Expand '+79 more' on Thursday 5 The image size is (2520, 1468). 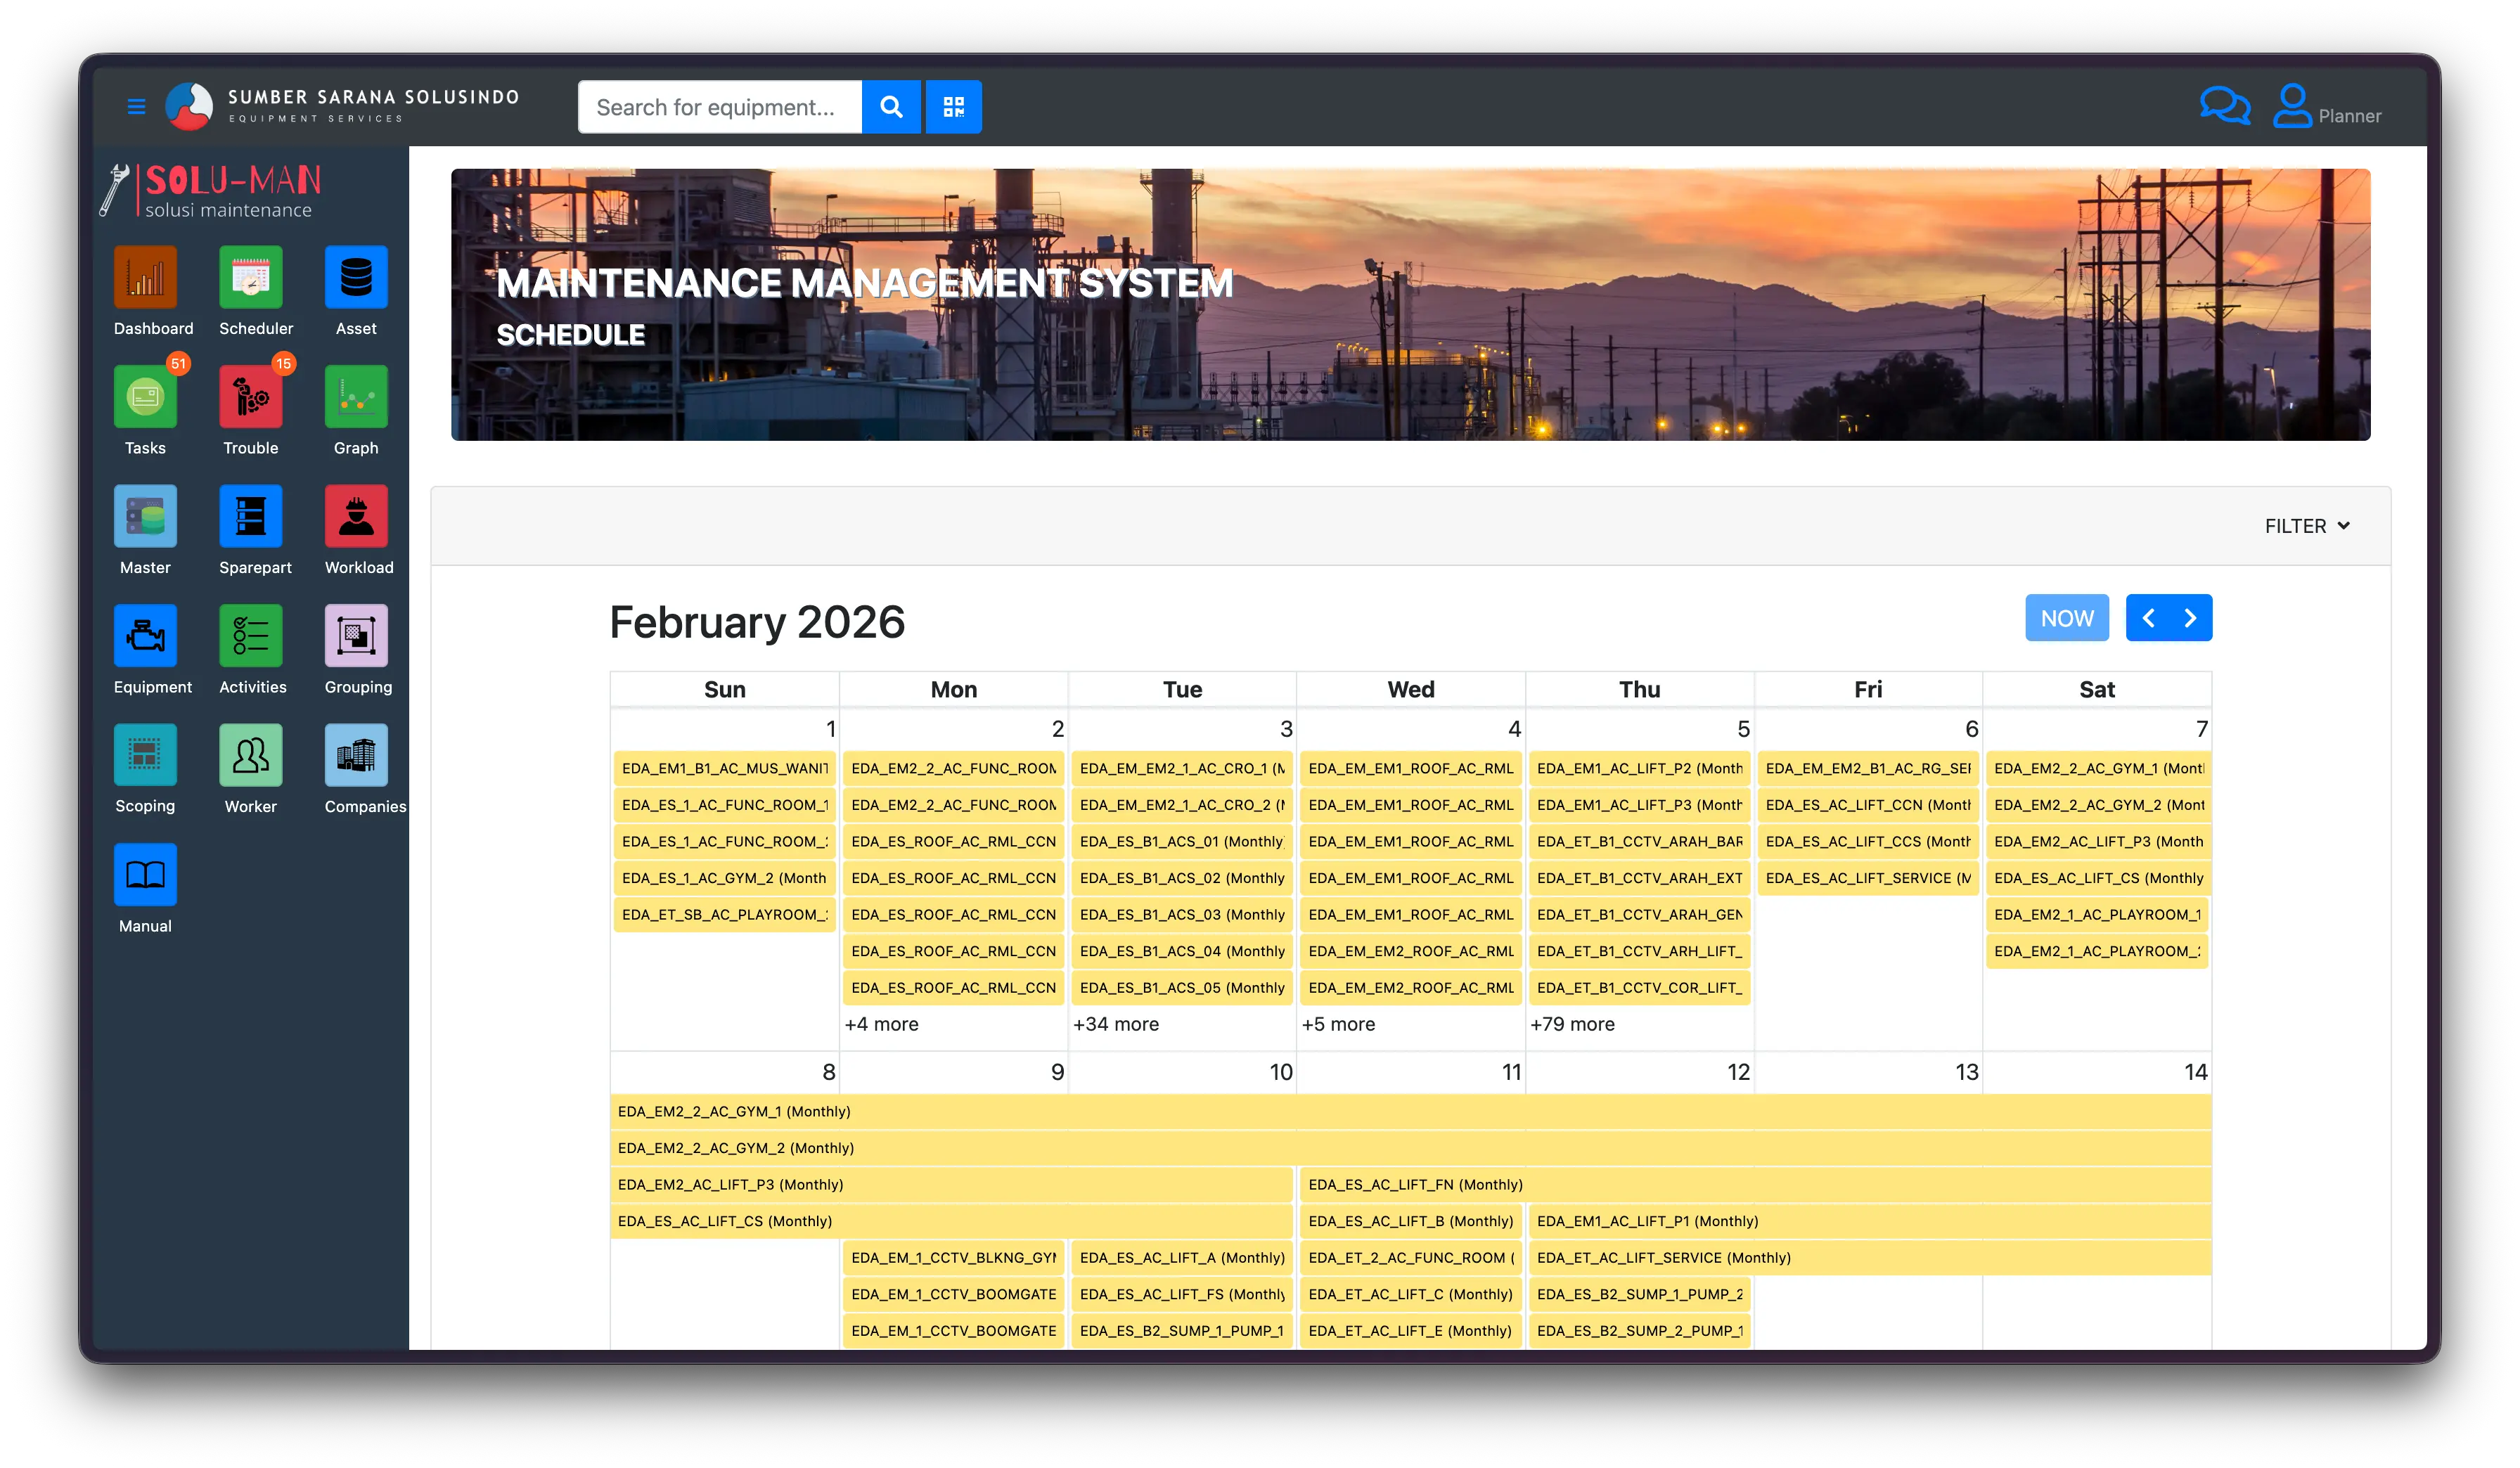1572,1024
